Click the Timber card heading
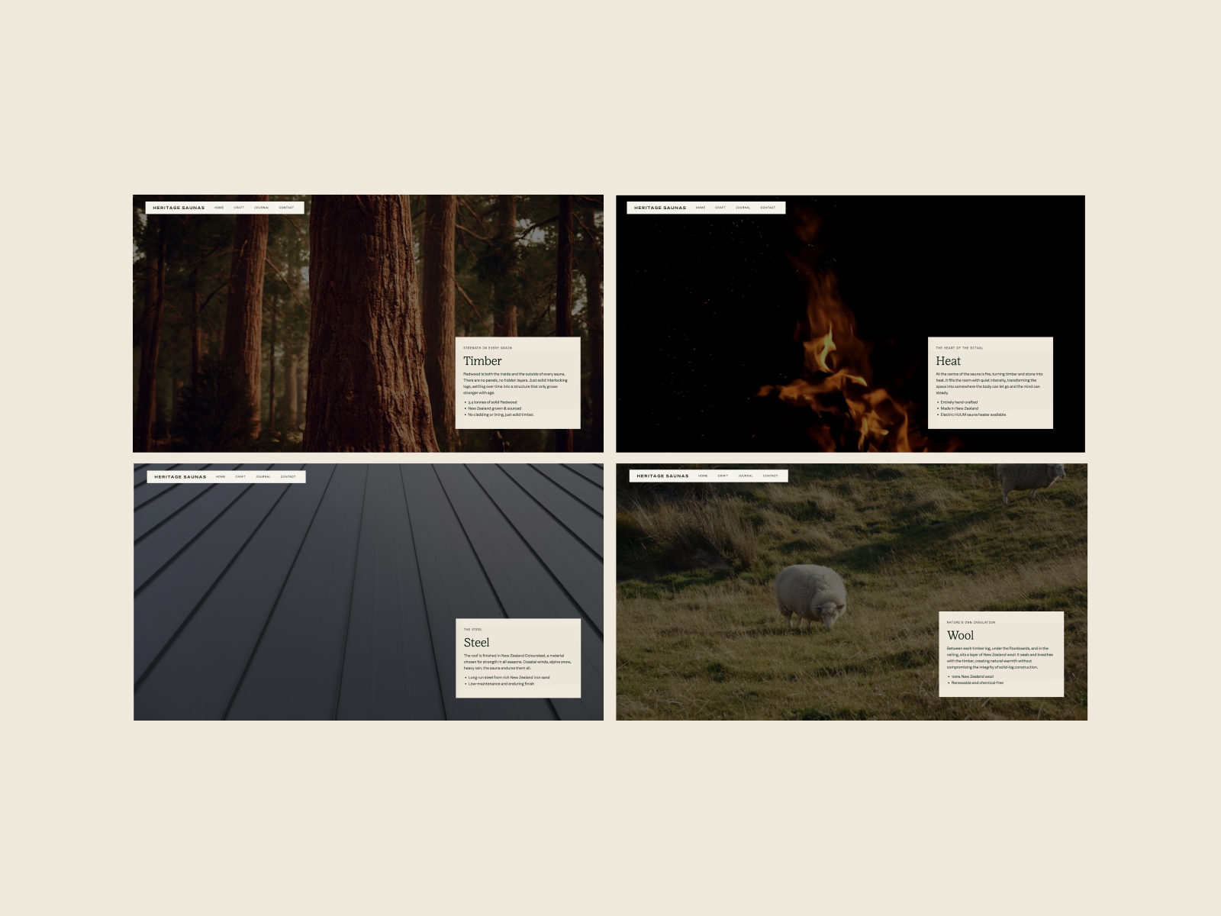 [482, 361]
